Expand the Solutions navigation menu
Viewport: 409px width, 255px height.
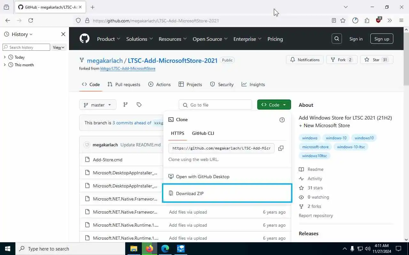pos(140,39)
